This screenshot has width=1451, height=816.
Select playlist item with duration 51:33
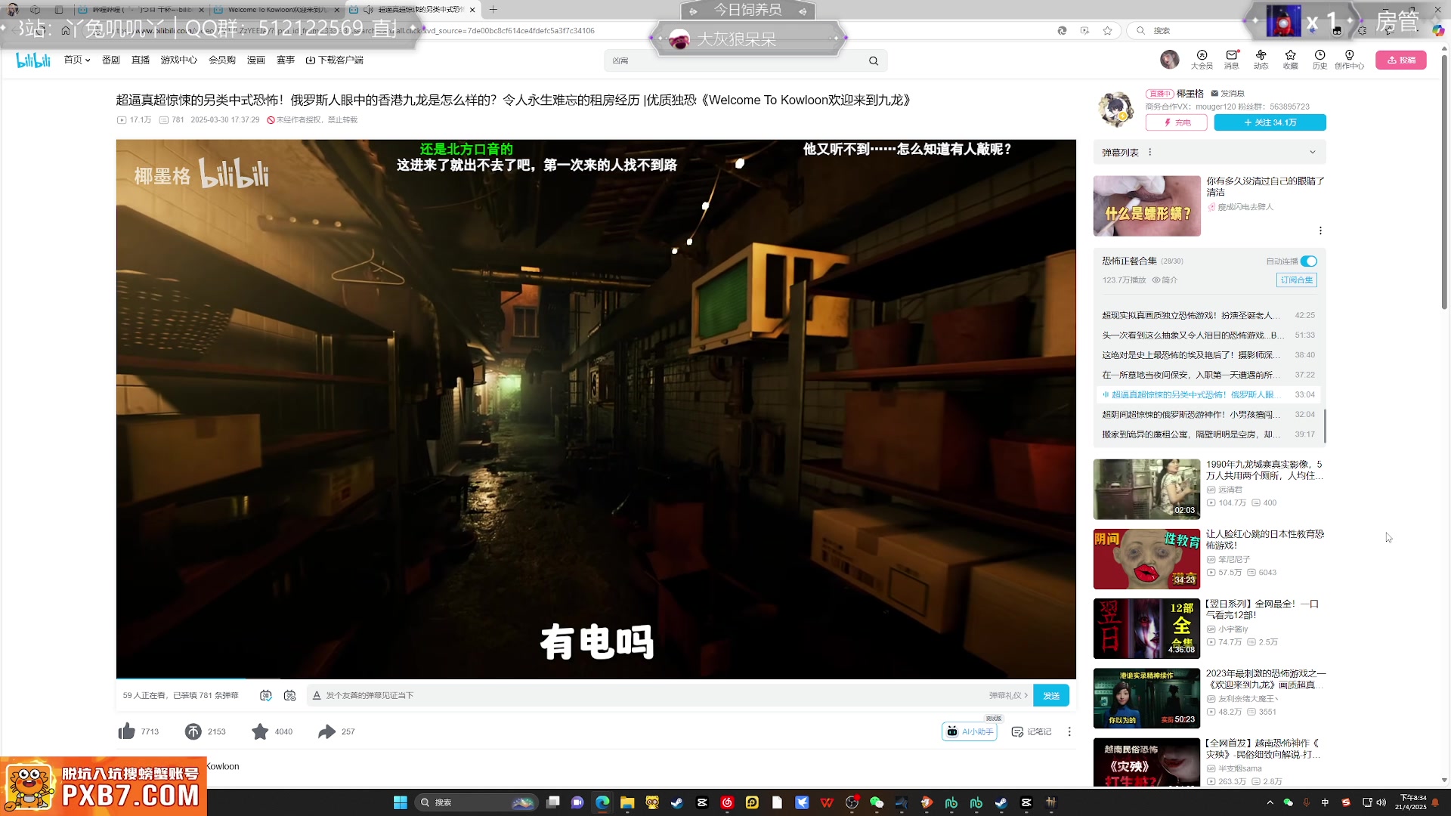coord(1208,335)
